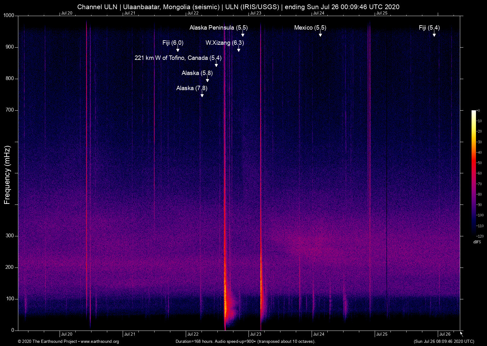Click Jul 25 on the top time axis
Screen dimensions: 487x346
(x=382, y=13)
